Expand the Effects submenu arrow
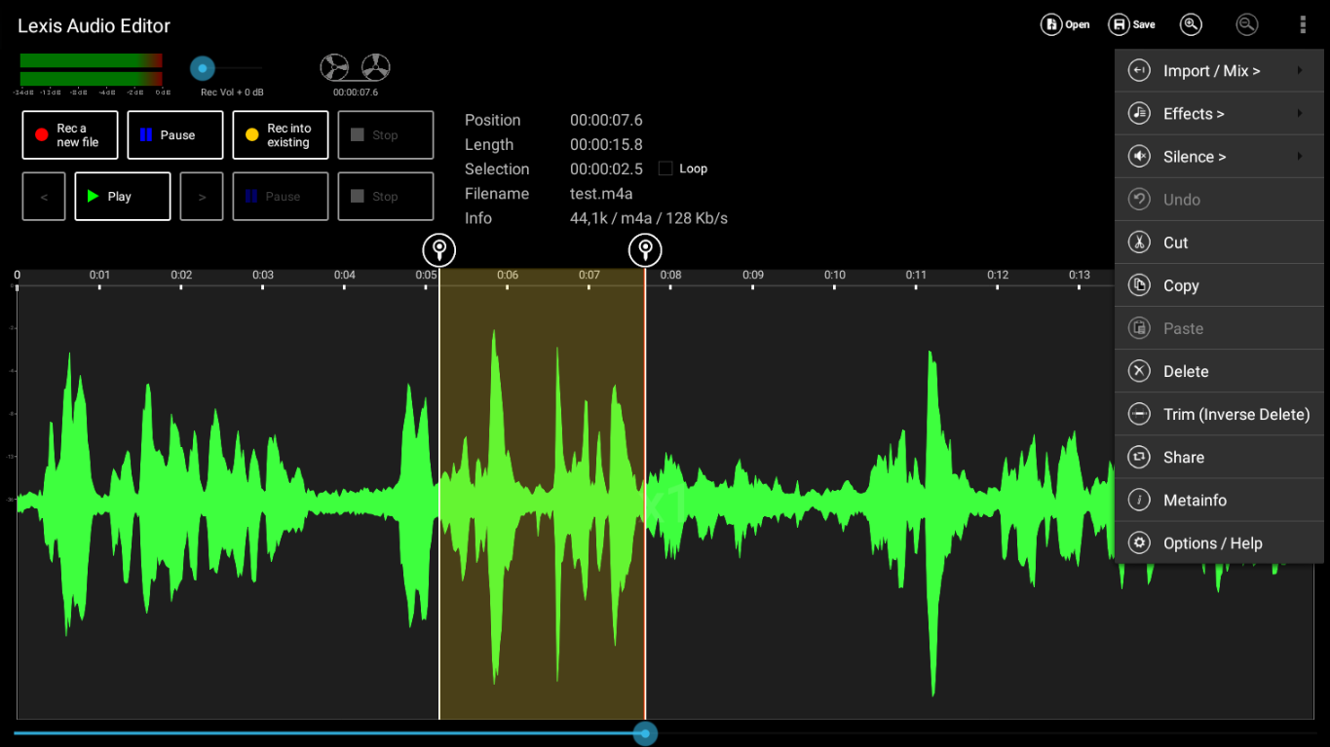 click(x=1300, y=114)
